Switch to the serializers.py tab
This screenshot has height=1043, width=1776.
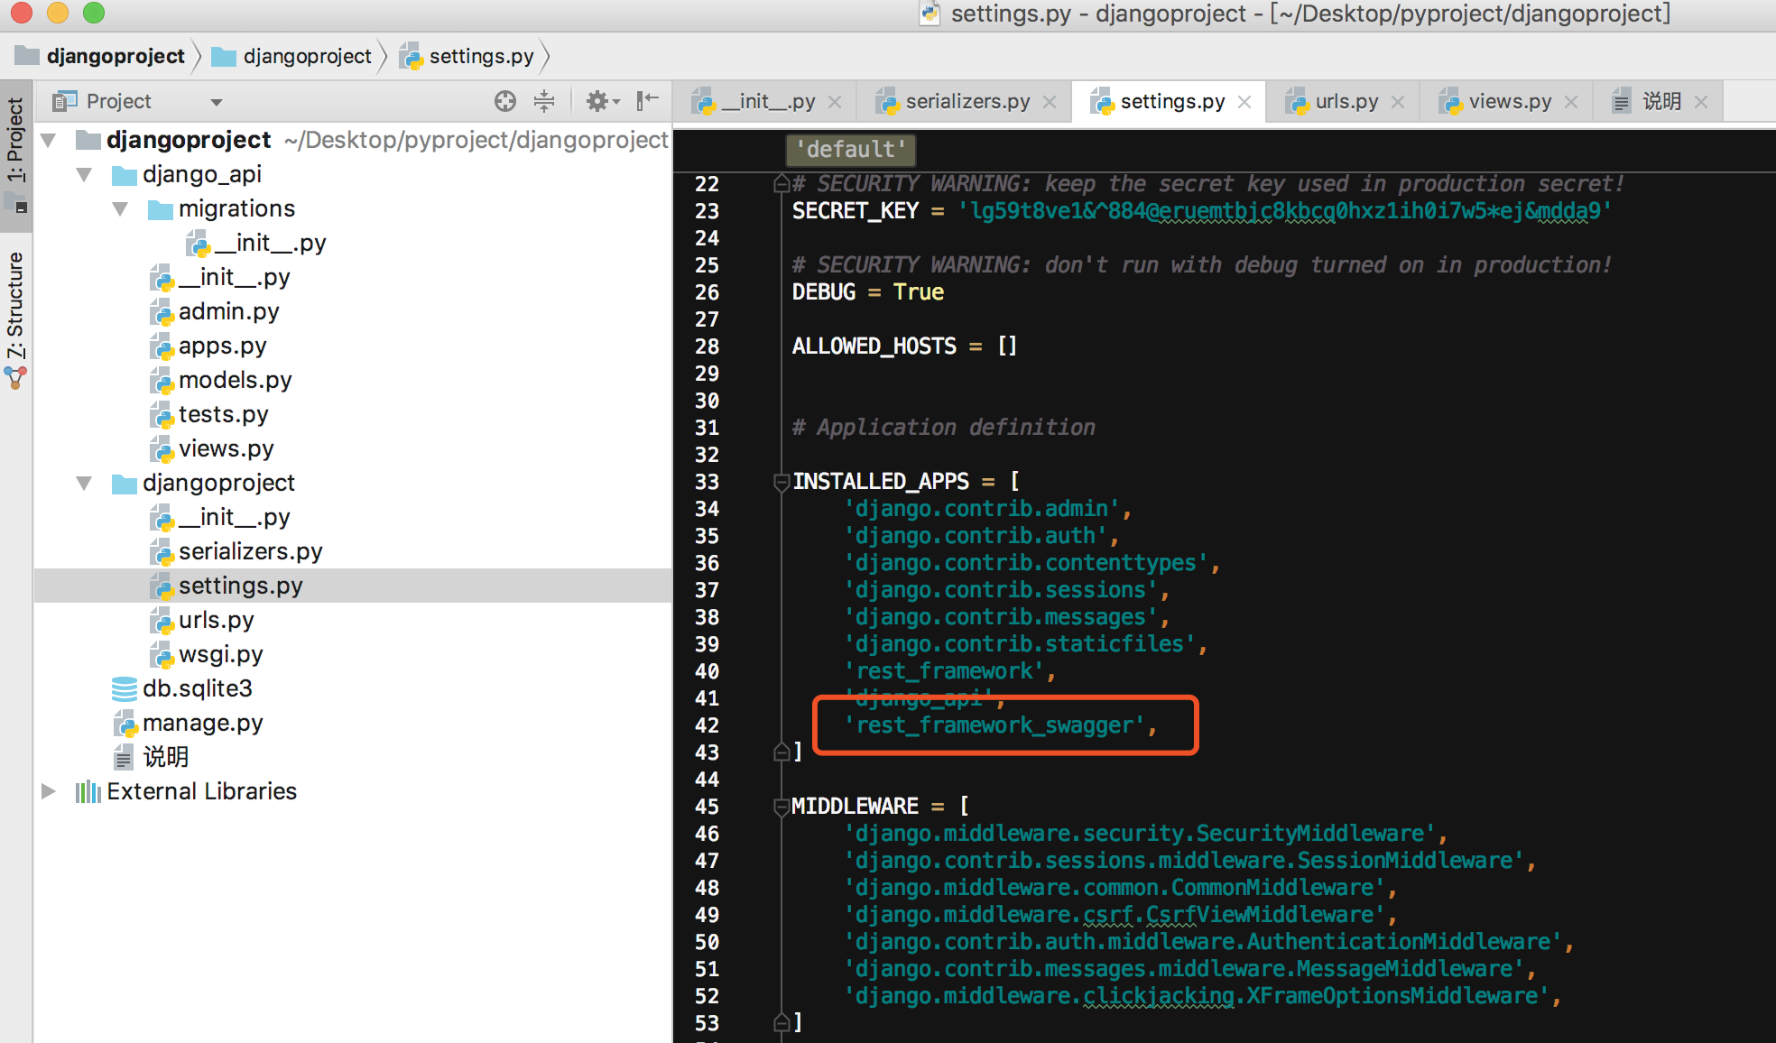click(x=967, y=102)
